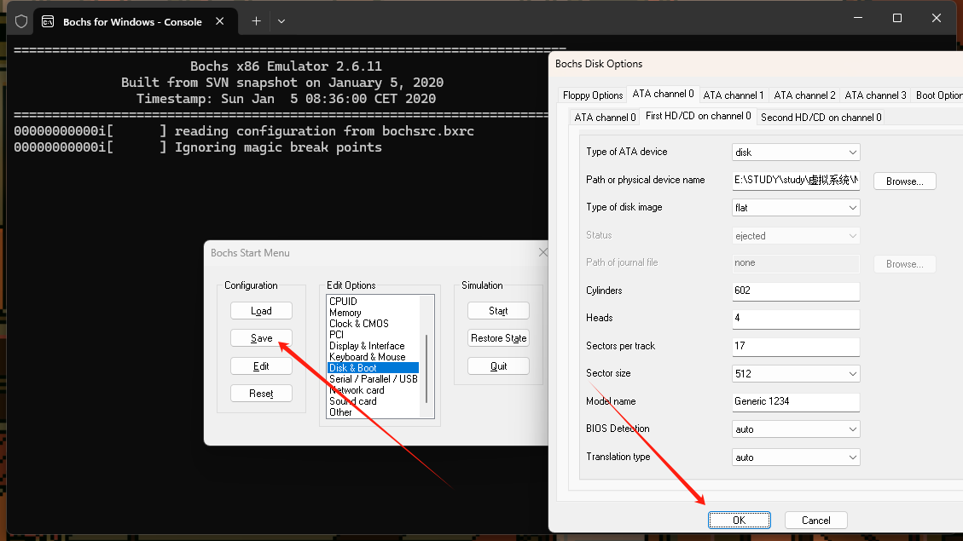The width and height of the screenshot is (963, 541).
Task: Open the inner ATA channel 0 sub-tab
Action: point(605,118)
